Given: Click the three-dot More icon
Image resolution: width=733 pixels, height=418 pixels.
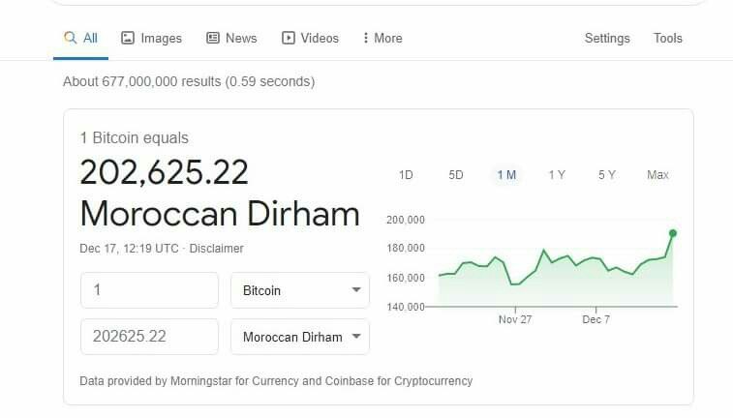Looking at the screenshot, I should [x=366, y=38].
